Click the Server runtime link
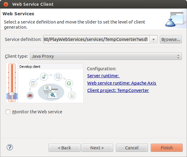The image size is (187, 157). click(103, 76)
